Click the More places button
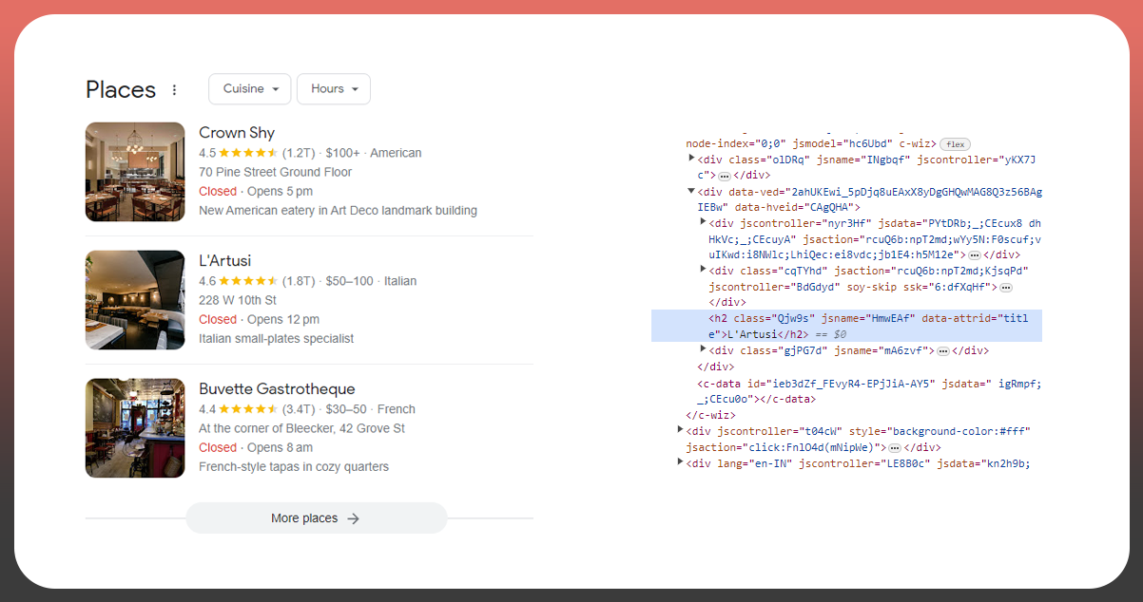 (x=316, y=518)
